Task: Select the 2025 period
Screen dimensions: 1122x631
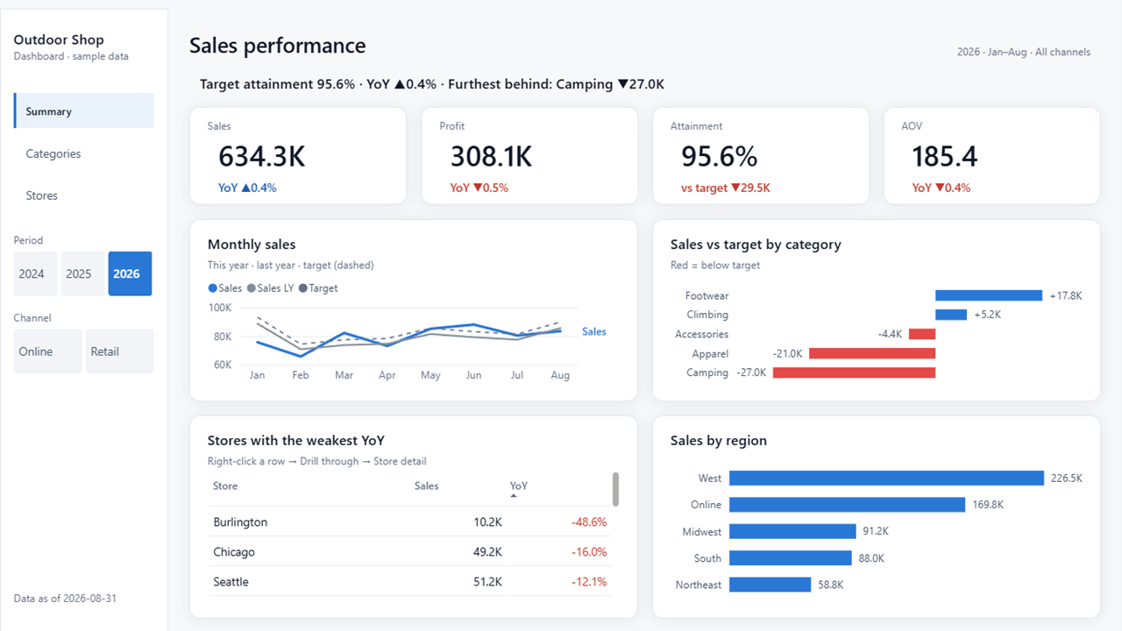Action: (x=82, y=273)
